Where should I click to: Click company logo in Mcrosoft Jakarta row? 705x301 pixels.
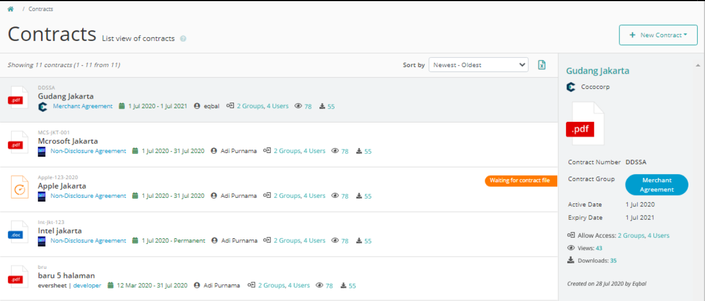(42, 151)
